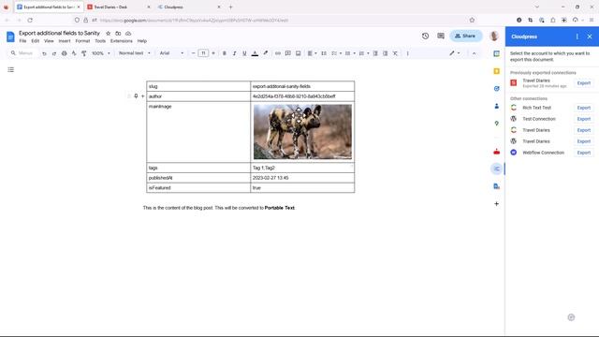Insert a link from toolbar

(x=278, y=53)
